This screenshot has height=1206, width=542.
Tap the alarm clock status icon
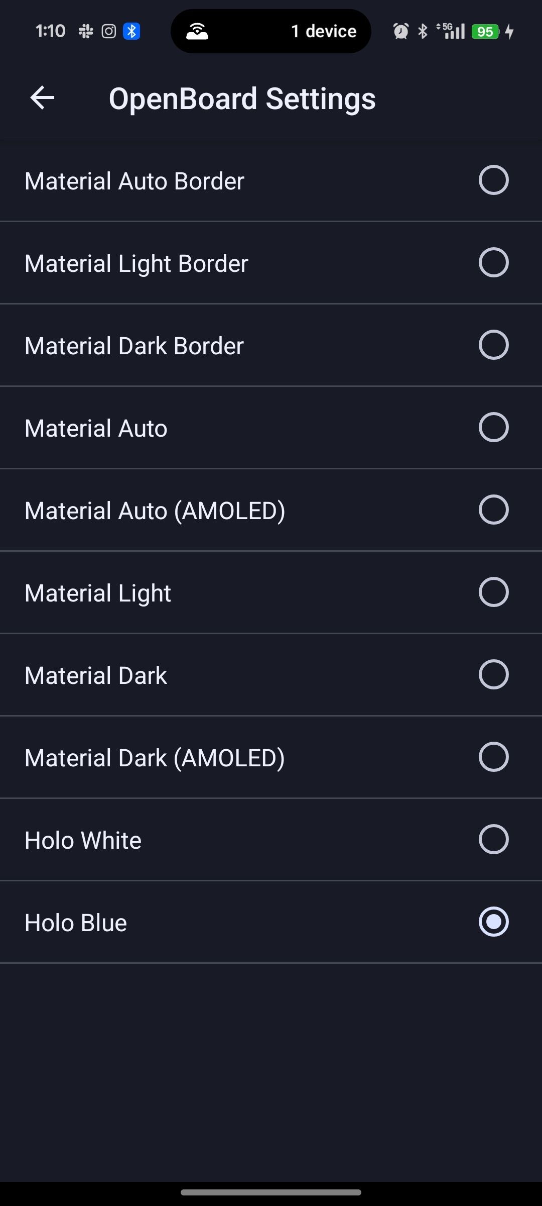click(400, 32)
